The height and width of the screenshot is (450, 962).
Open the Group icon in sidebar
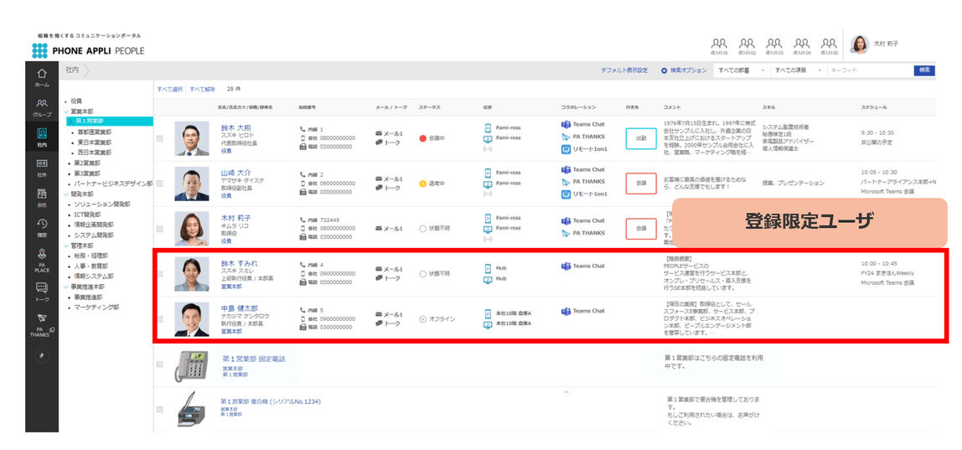tap(42, 107)
